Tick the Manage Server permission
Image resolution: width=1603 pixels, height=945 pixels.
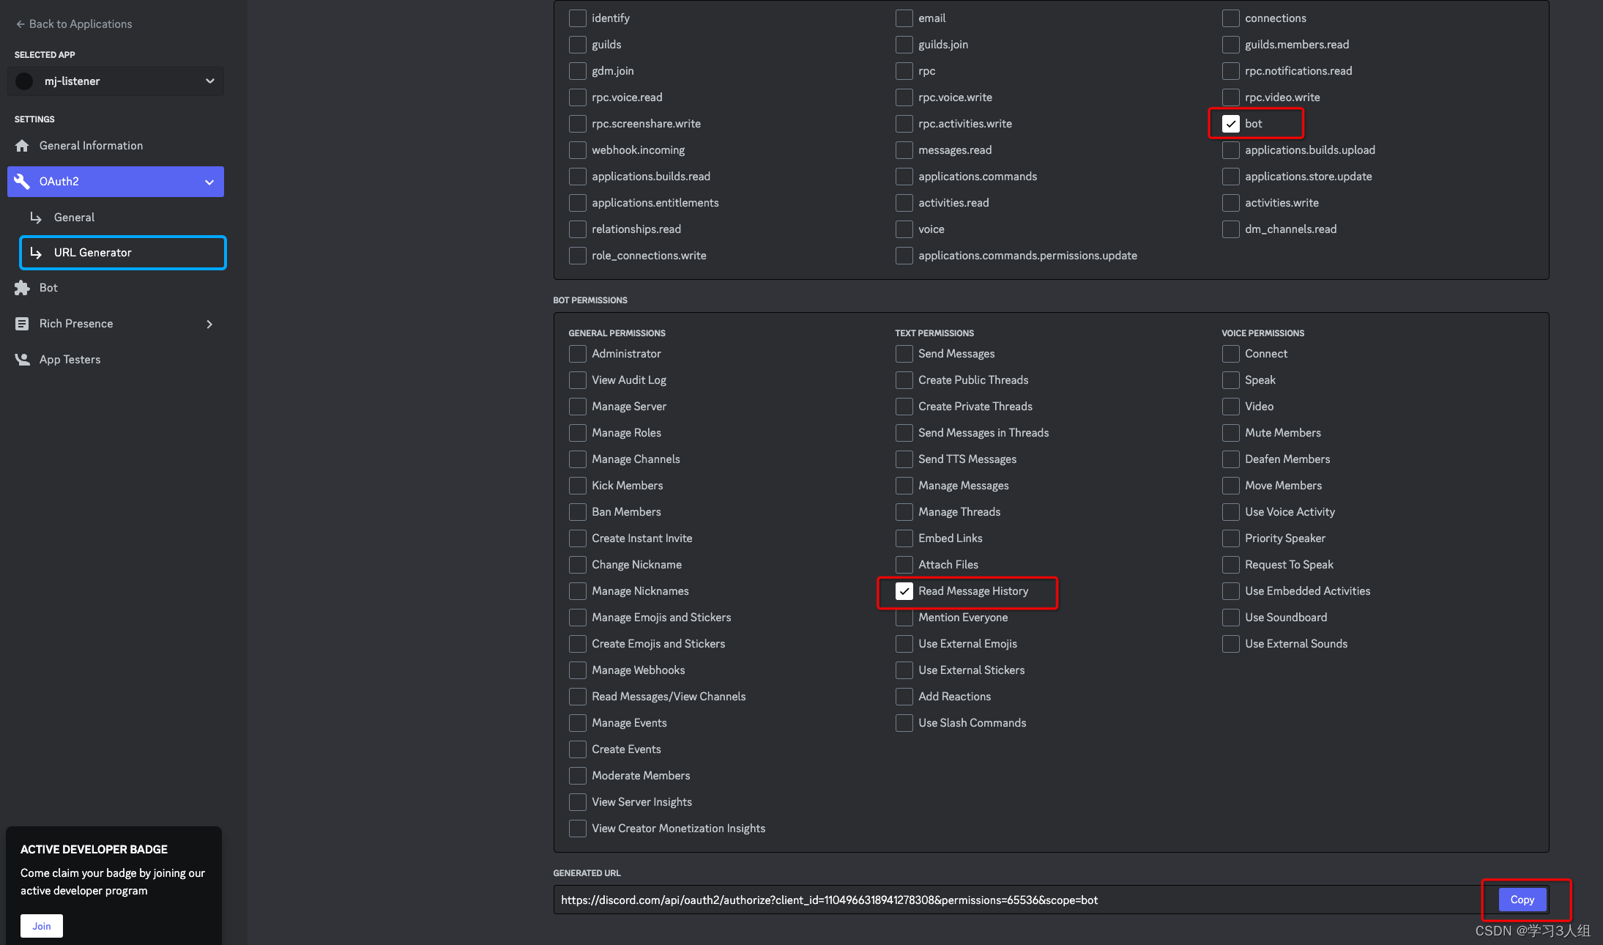pyautogui.click(x=577, y=407)
